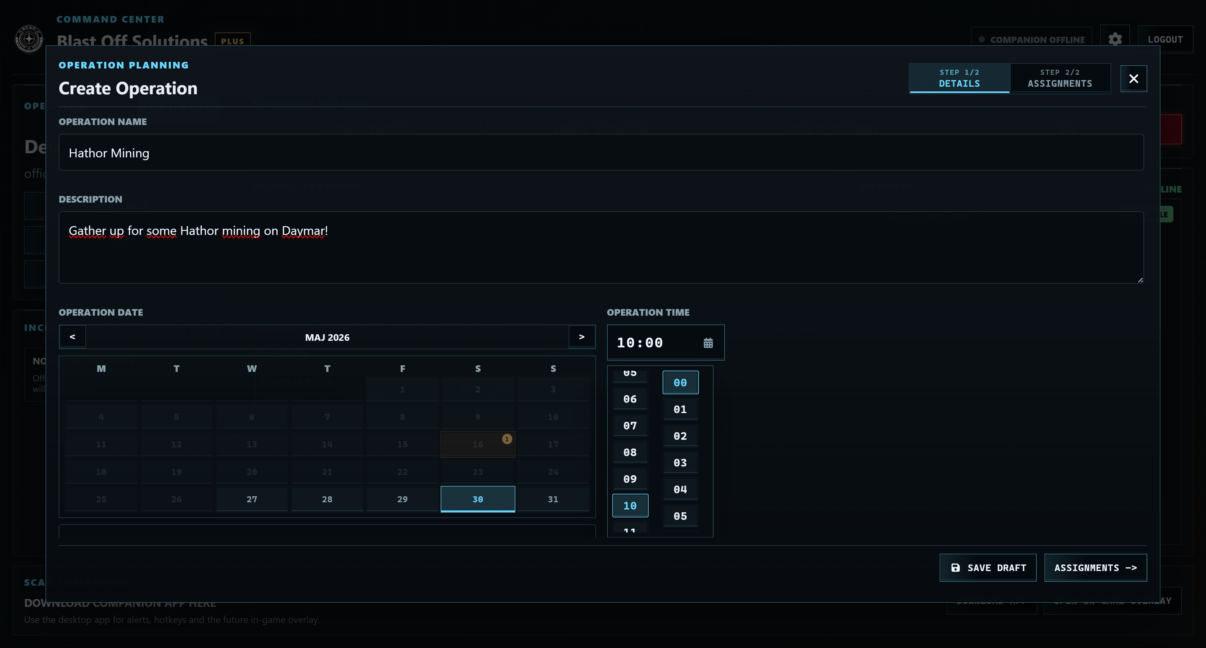Click the Logout button
The width and height of the screenshot is (1206, 648).
1165,39
